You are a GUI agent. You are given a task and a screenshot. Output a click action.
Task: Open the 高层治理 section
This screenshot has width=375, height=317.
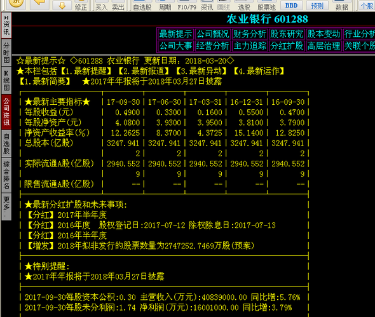pos(324,46)
